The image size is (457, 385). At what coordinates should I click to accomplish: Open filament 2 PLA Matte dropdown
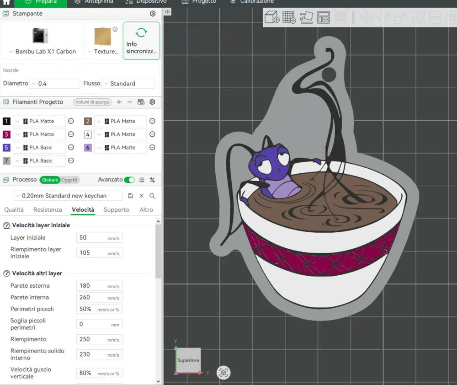point(120,121)
